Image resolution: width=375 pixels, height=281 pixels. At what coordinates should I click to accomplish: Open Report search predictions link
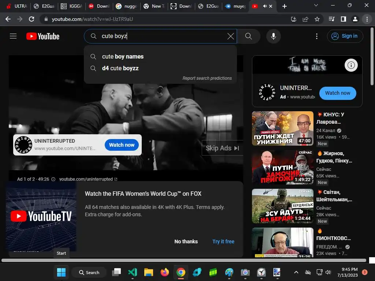coord(207,78)
